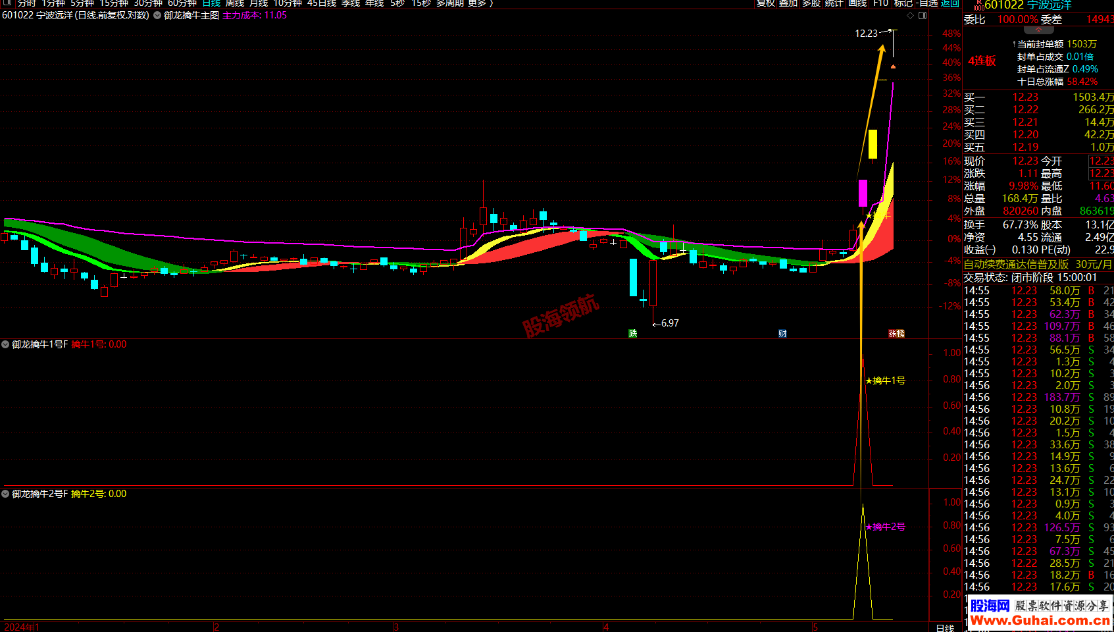Click the 擒牛2号 star signal label
This screenshot has width=1114, height=632.
coord(886,527)
